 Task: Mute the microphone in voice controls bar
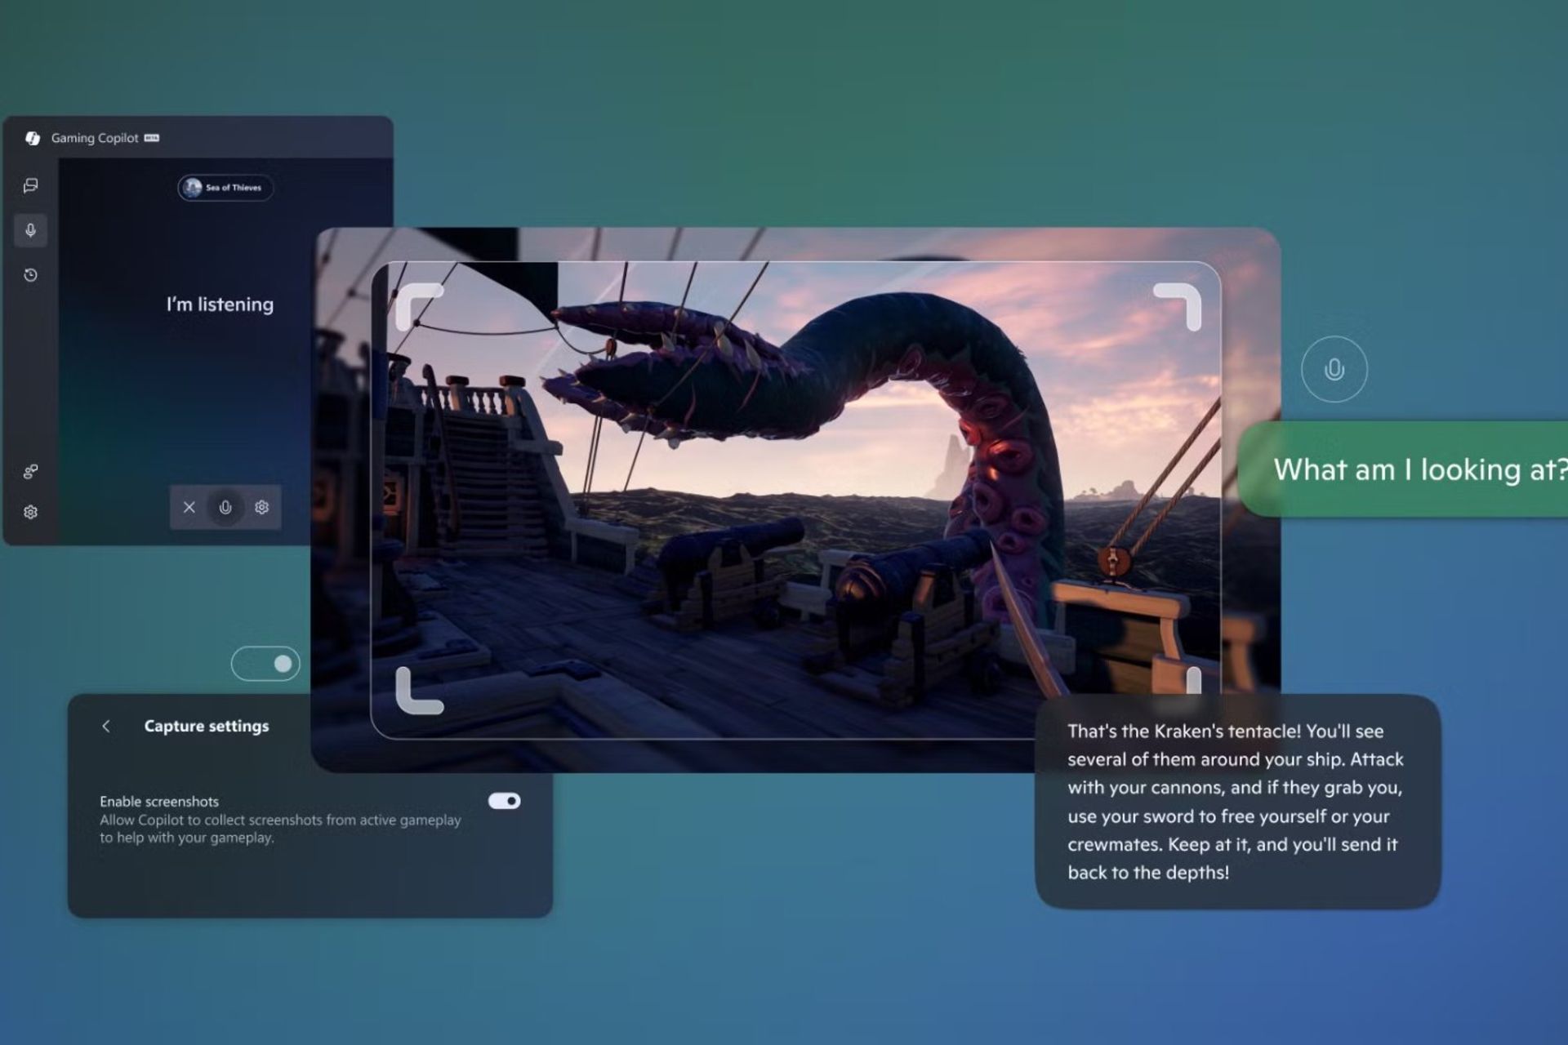pyautogui.click(x=225, y=507)
